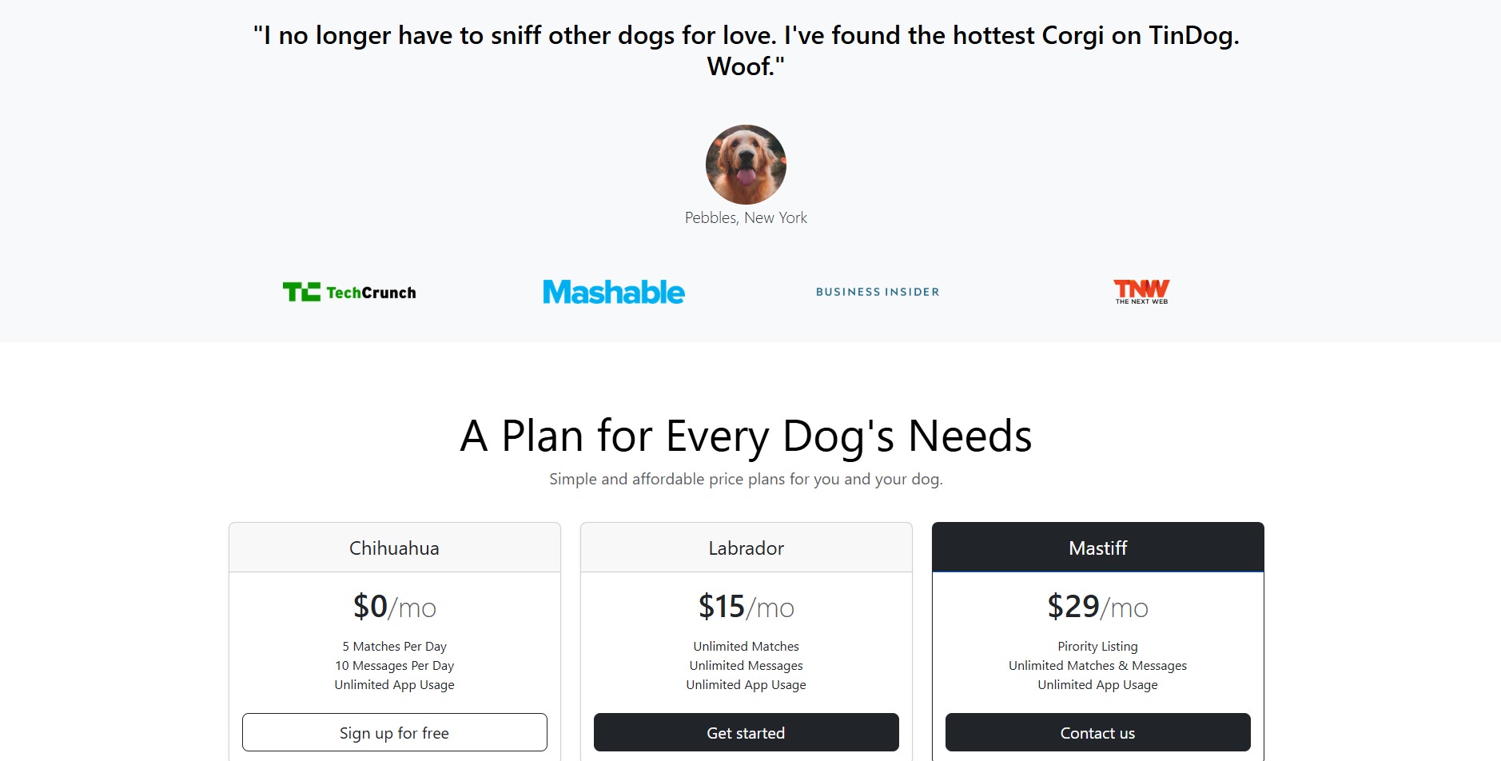This screenshot has height=761, width=1501.
Task: Click the '5 Matches Per Day' feature line
Action: point(394,647)
